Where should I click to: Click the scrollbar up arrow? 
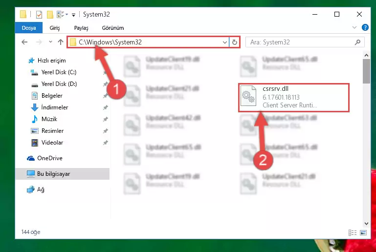point(366,55)
